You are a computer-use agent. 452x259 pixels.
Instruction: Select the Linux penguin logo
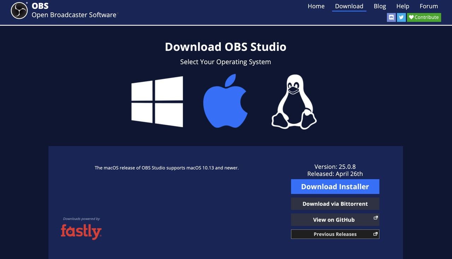294,102
